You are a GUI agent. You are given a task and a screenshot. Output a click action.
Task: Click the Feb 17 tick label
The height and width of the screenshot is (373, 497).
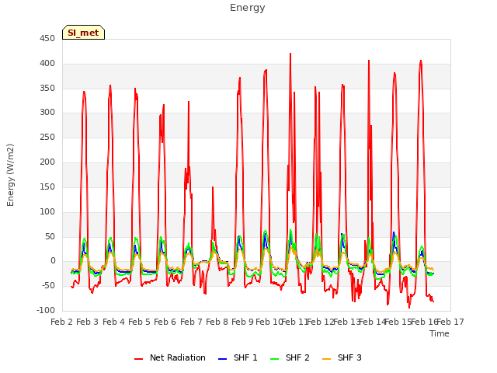450,322
